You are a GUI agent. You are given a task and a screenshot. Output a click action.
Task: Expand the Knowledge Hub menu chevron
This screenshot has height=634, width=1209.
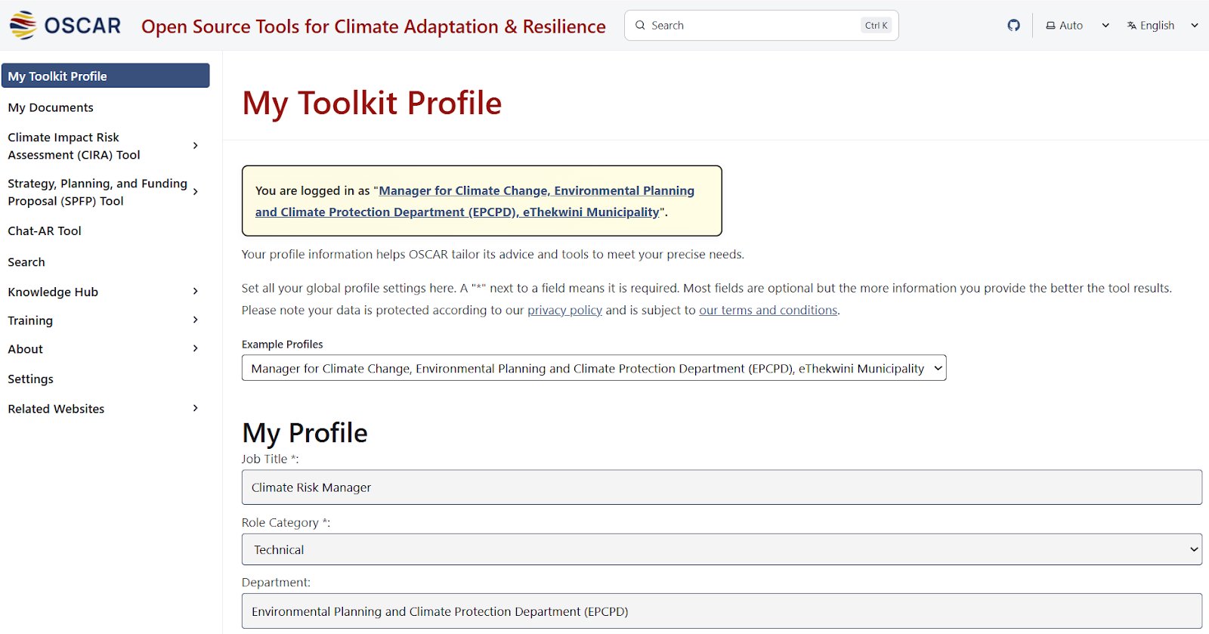pos(195,292)
